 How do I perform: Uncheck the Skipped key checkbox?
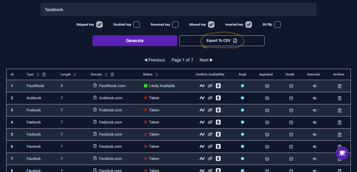(99, 25)
